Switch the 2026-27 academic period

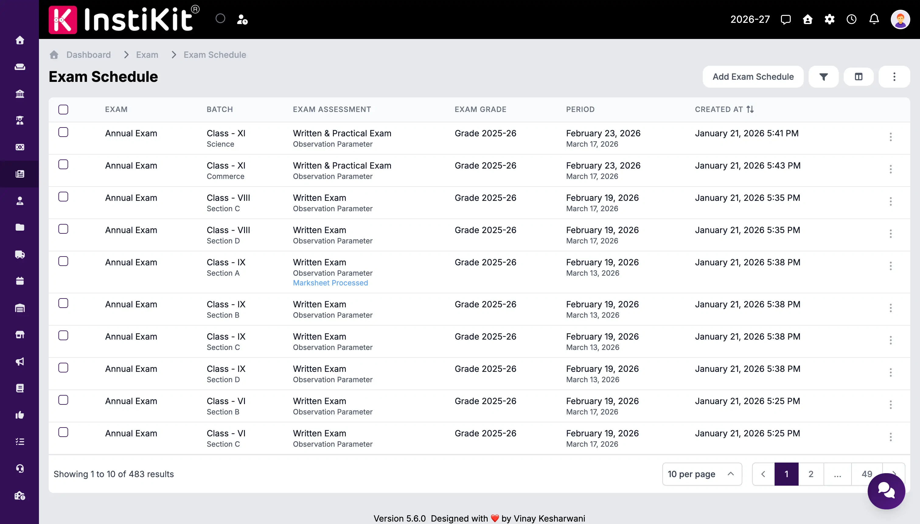pos(750,19)
